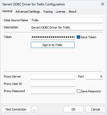Cancel the configuration dialog
Screen dimensions: 107x115
pos(95,109)
